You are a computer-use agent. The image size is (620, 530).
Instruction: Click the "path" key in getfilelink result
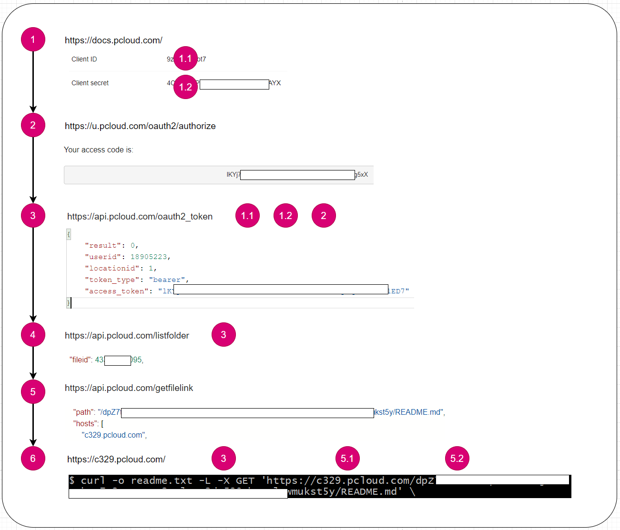83,412
